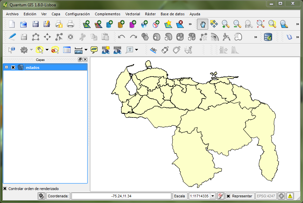The height and width of the screenshot is (203, 303).
Task: Click the EPSG:4247 CRS status button
Action: click(266, 196)
